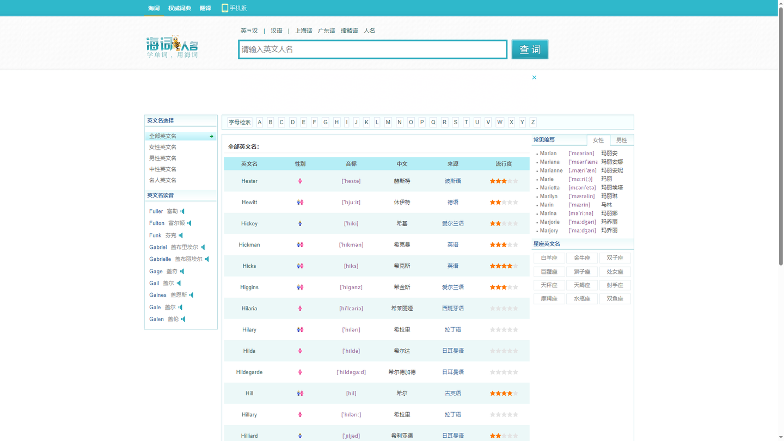Play the pronunciation audio for Gail

pyautogui.click(x=179, y=283)
